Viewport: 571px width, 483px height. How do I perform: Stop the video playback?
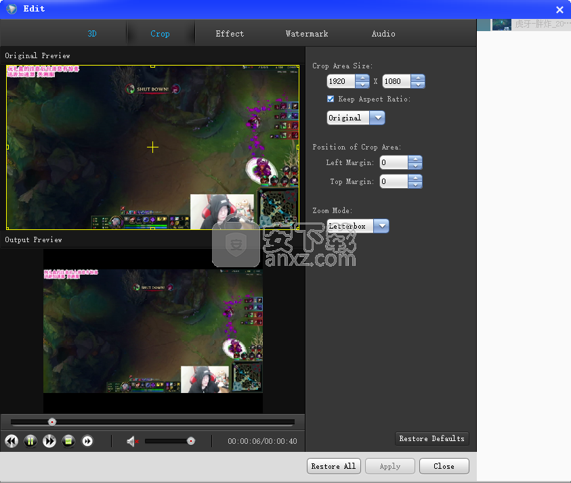(68, 441)
